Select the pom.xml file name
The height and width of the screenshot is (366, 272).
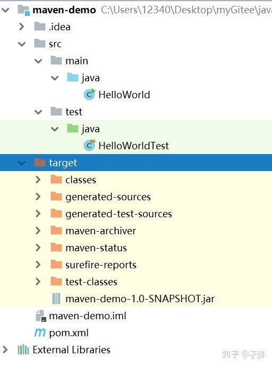69,333
